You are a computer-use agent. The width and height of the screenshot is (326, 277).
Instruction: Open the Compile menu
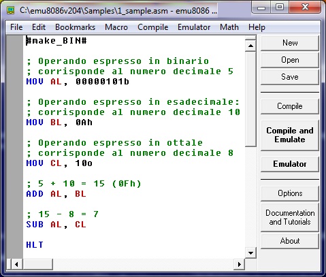pos(152,27)
